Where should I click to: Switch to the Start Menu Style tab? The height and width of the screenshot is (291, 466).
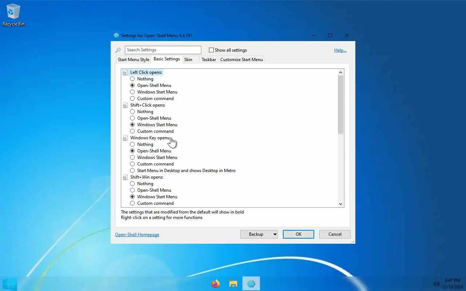pos(134,60)
